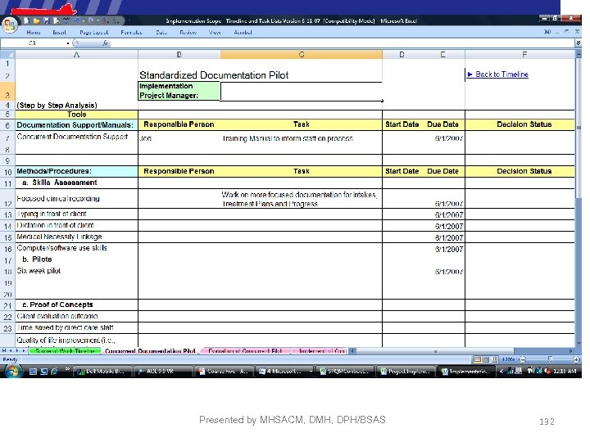Open the Review ribbon tab
Screen dimensions: 590x442
(188, 32)
